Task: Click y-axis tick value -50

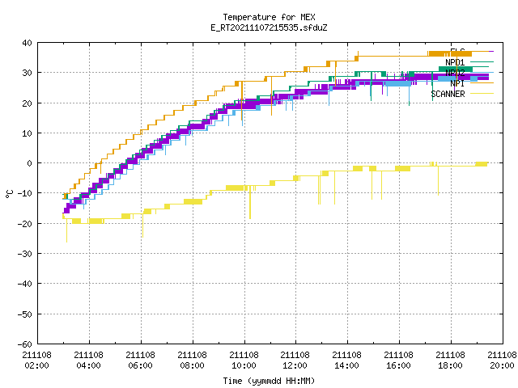Action: click(x=25, y=314)
